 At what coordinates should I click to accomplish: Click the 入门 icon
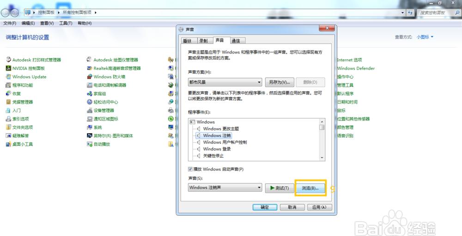[8, 111]
